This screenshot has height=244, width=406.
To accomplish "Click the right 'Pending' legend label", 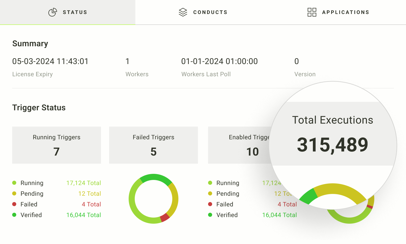I will tap(228, 194).
